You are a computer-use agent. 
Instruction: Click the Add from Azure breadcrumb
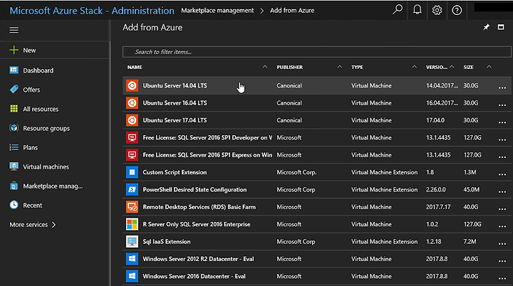tap(292, 11)
